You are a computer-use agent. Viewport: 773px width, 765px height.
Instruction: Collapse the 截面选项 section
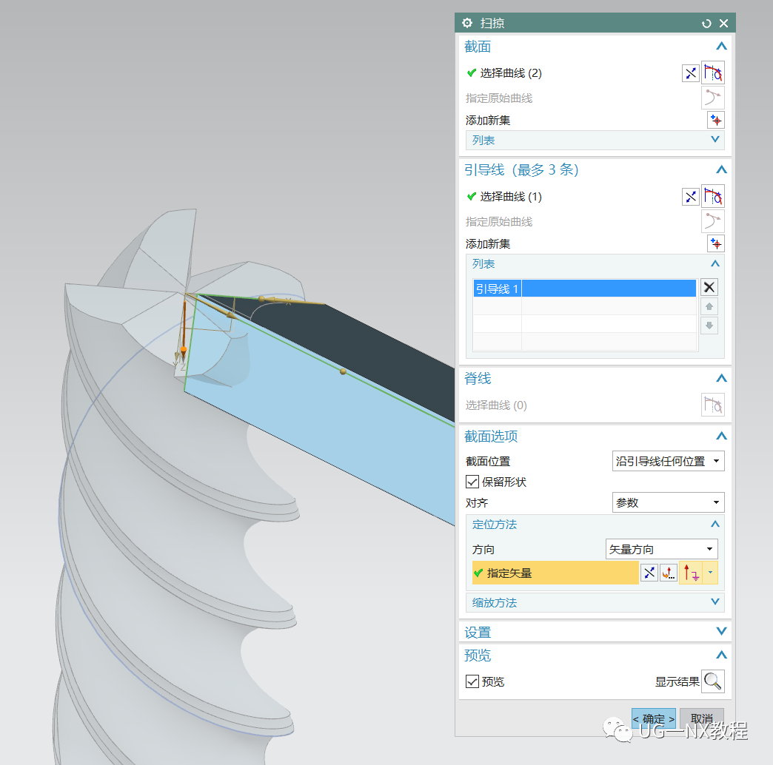721,436
